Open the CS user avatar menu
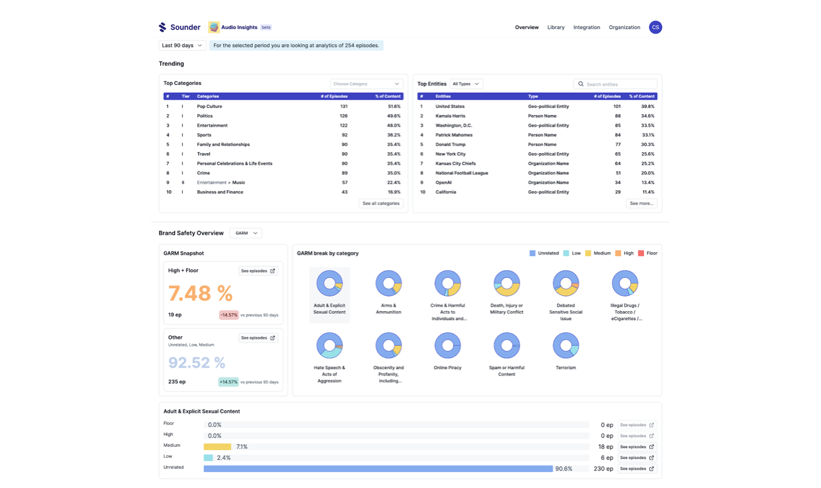The width and height of the screenshot is (821, 488). coord(655,27)
